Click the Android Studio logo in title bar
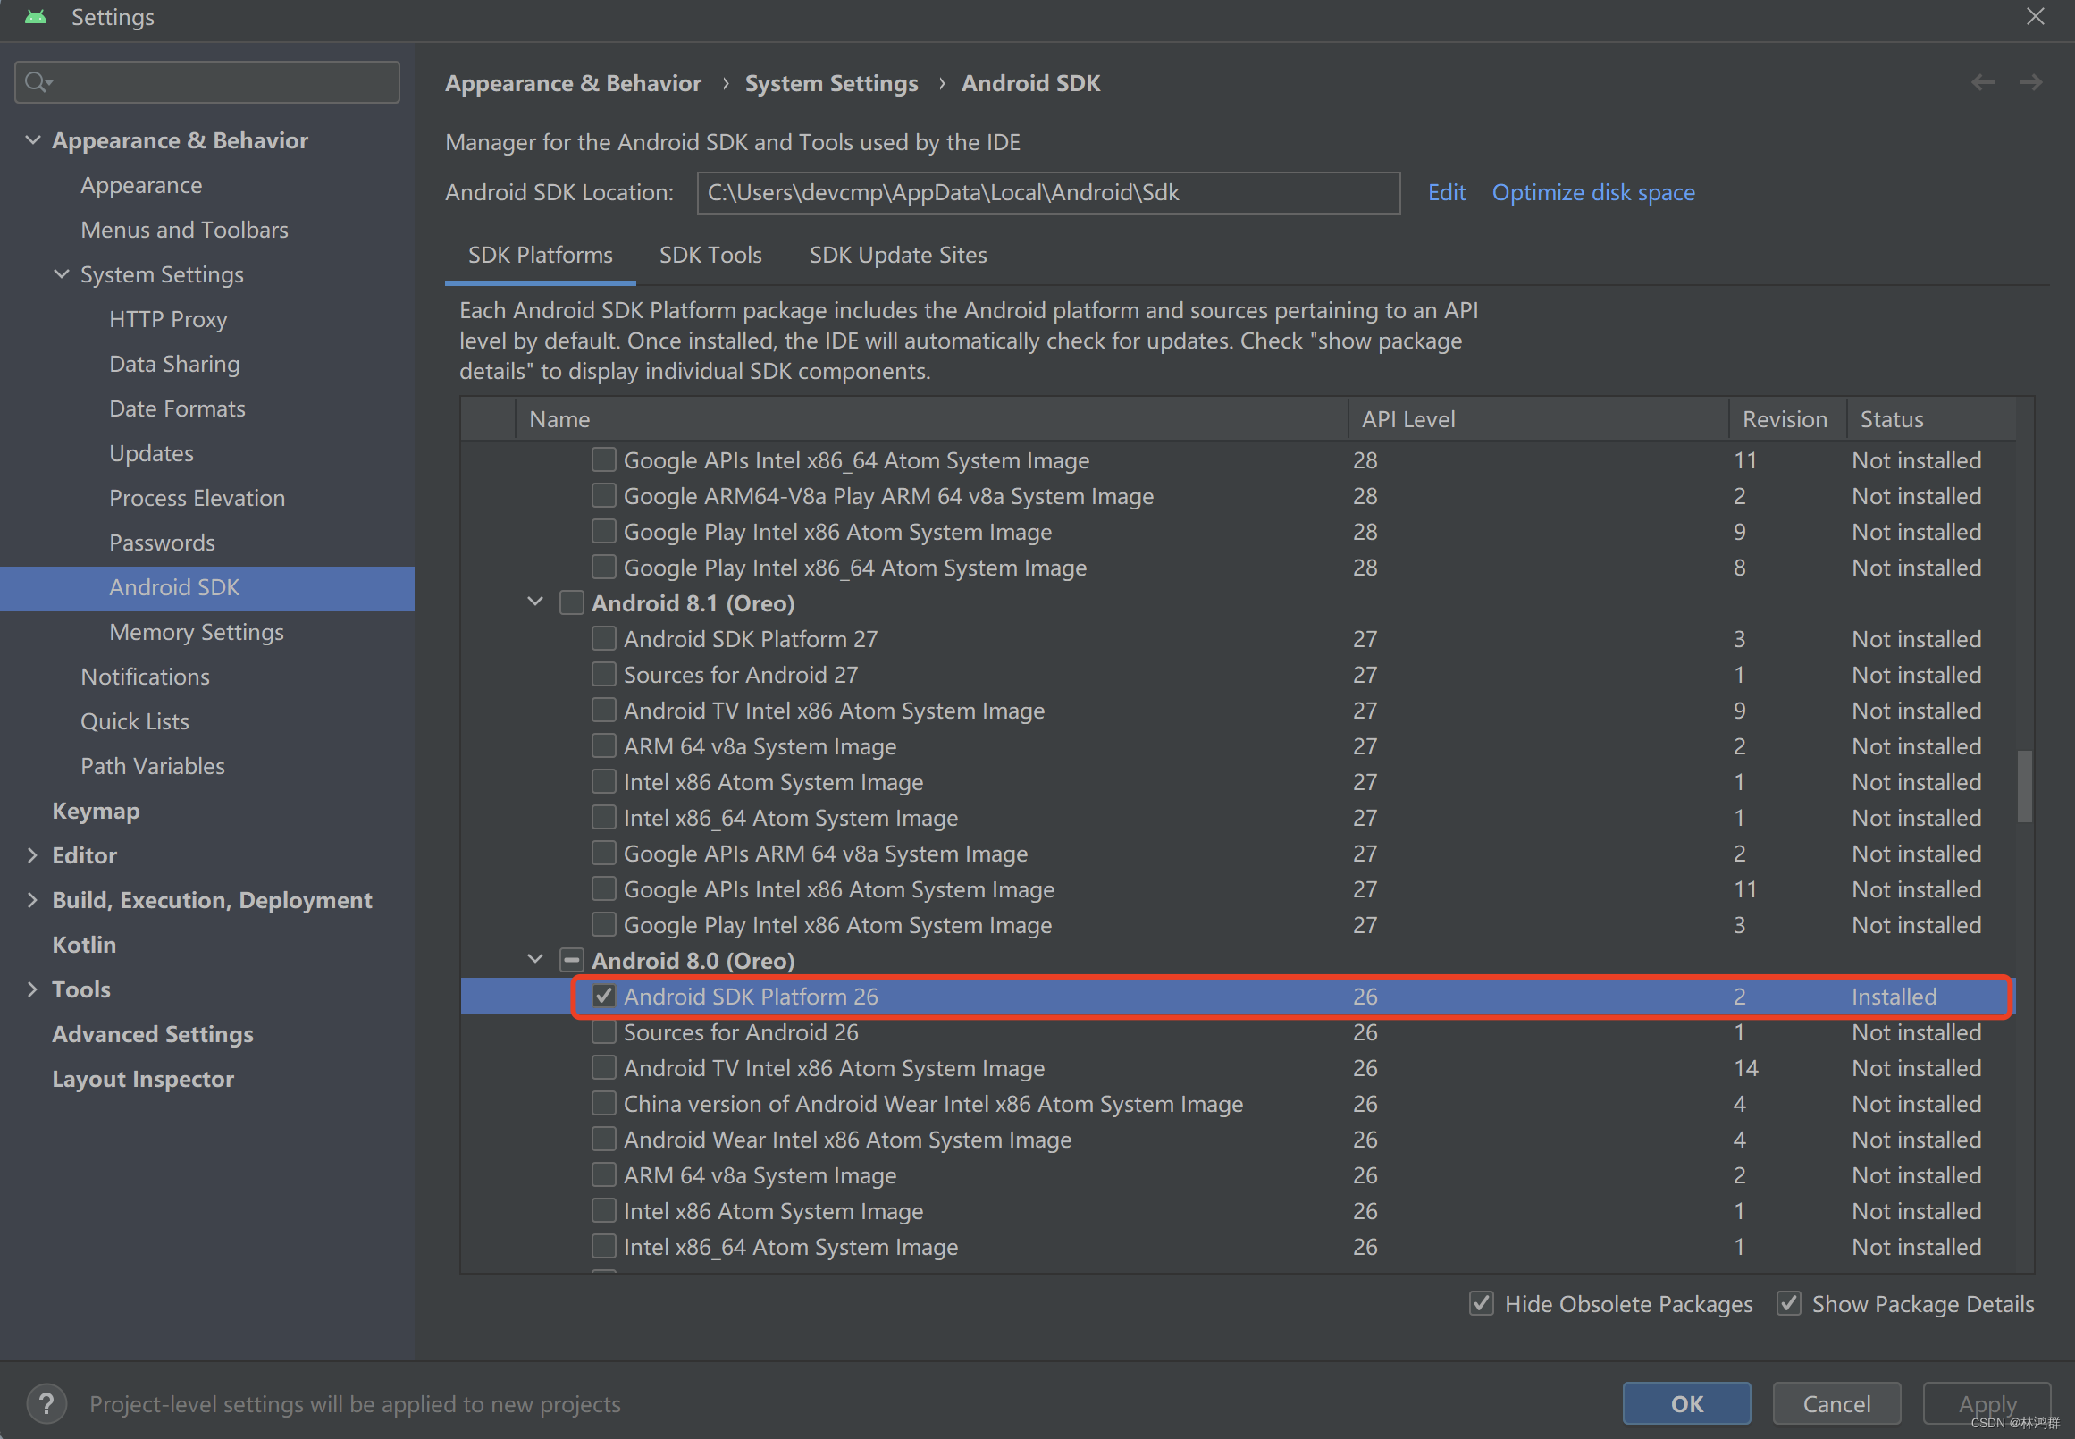Image resolution: width=2075 pixels, height=1439 pixels. [x=36, y=17]
